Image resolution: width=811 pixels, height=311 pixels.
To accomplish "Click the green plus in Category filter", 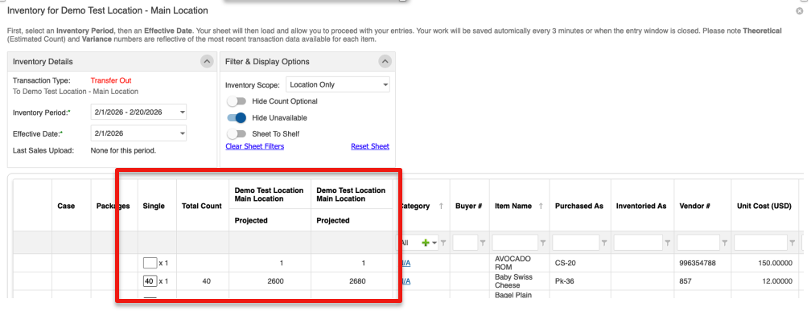I will coord(426,243).
